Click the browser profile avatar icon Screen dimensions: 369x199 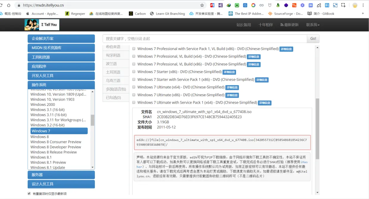pos(355,5)
